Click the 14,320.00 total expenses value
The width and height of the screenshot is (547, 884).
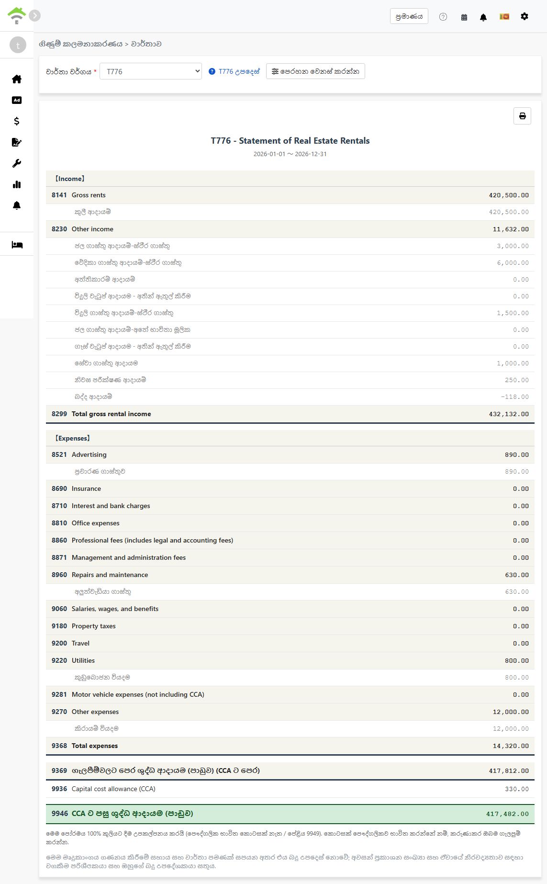tap(511, 746)
